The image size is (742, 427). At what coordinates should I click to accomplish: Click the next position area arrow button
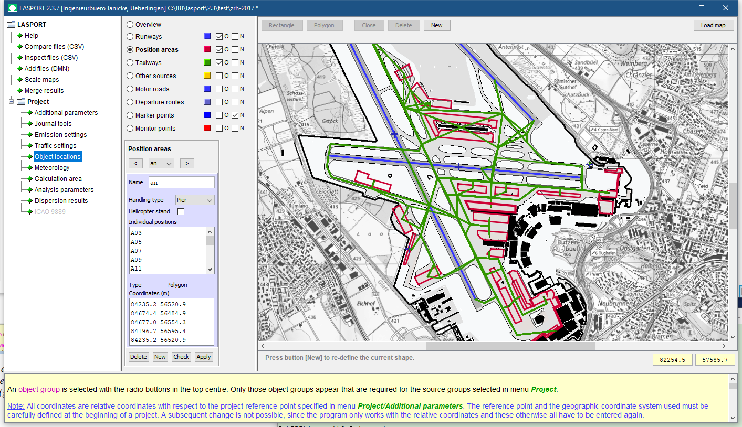[x=187, y=163]
